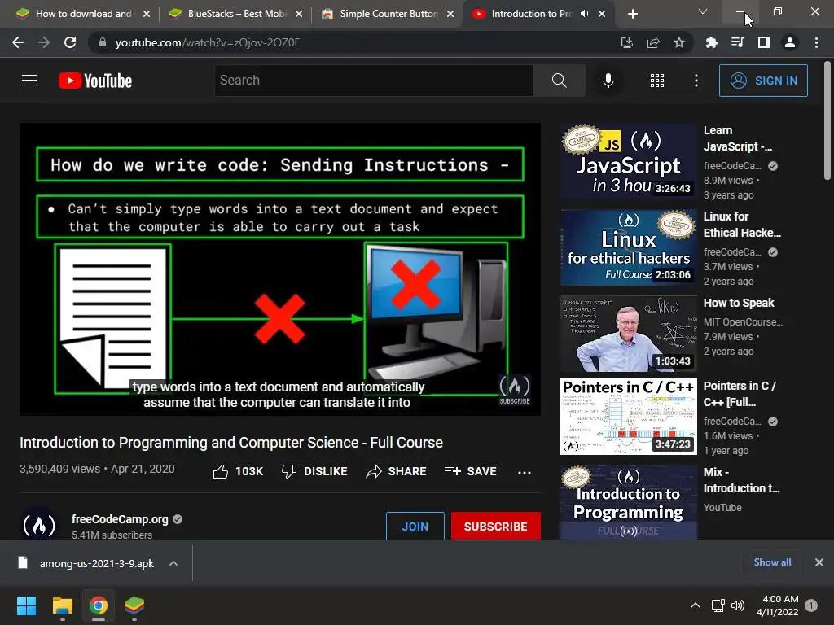Click freeCodeCamp.org channel name
The height and width of the screenshot is (625, 834).
(x=121, y=518)
